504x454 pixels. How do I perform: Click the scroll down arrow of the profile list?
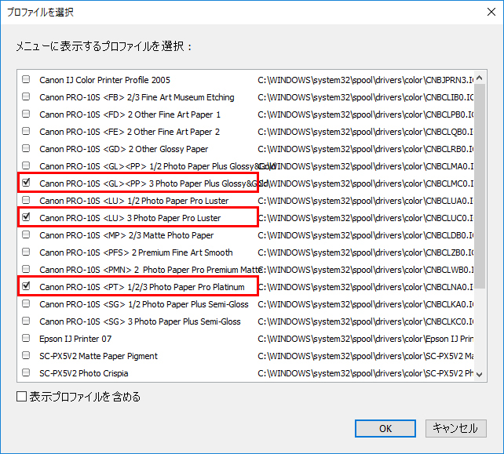[x=480, y=374]
